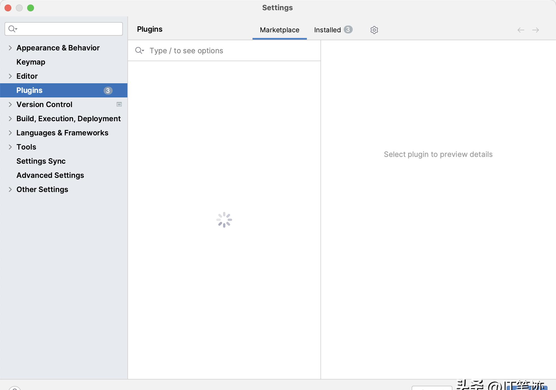Click the Plugins count badge in sidebar
Image resolution: width=556 pixels, height=390 pixels.
[x=108, y=91]
